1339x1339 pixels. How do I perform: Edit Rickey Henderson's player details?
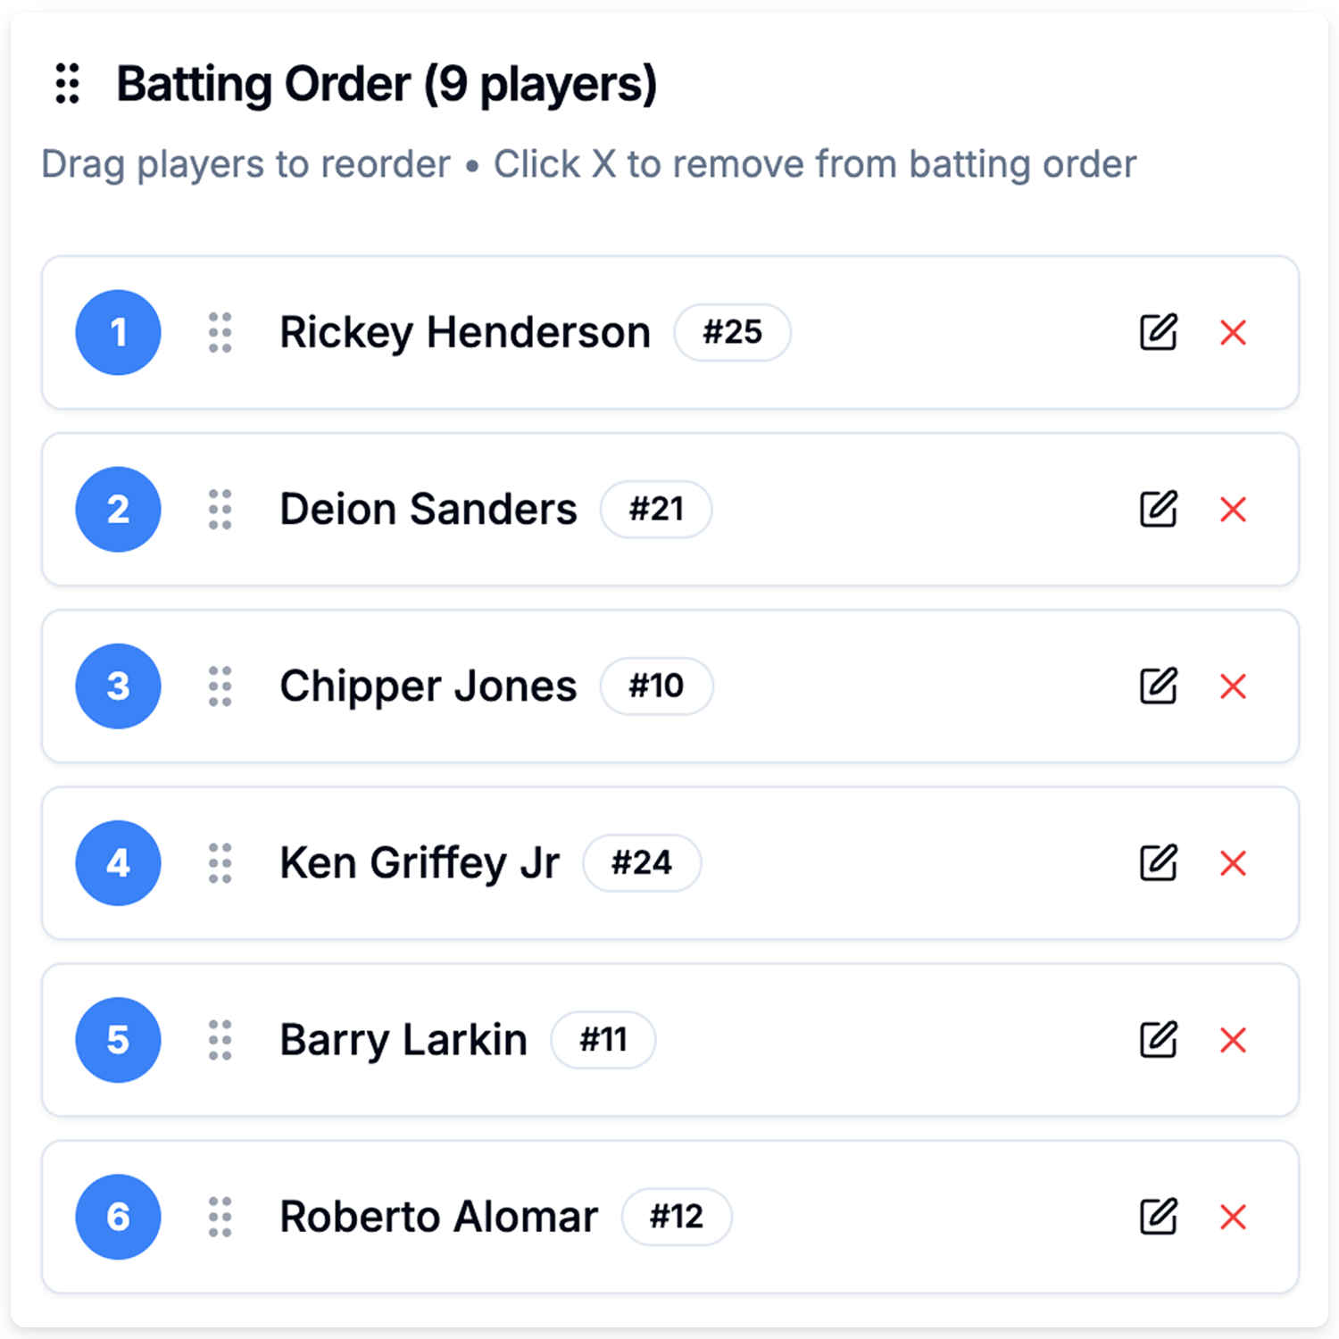pyautogui.click(x=1159, y=333)
